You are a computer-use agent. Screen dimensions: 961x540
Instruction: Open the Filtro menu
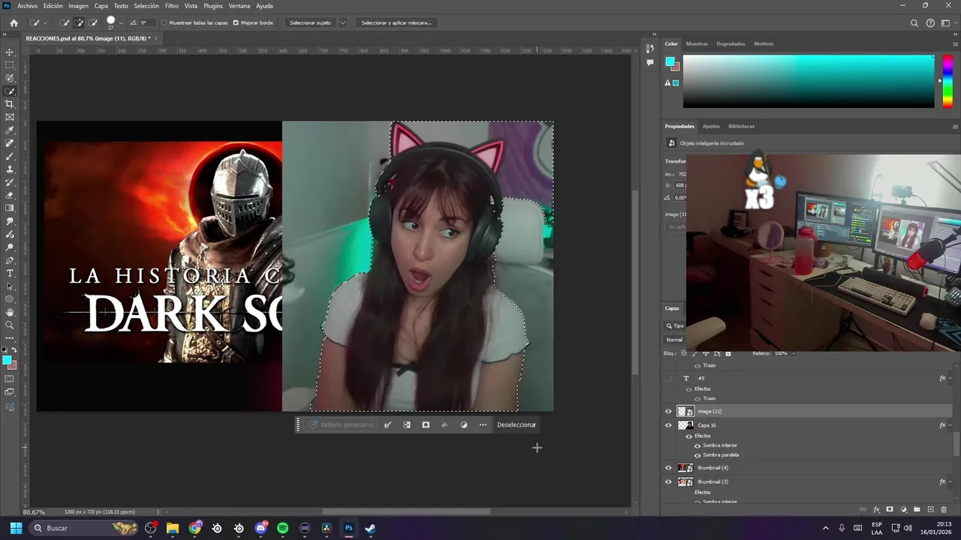tap(172, 6)
